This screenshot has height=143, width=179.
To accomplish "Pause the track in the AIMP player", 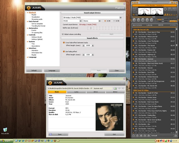I will coord(138,20).
